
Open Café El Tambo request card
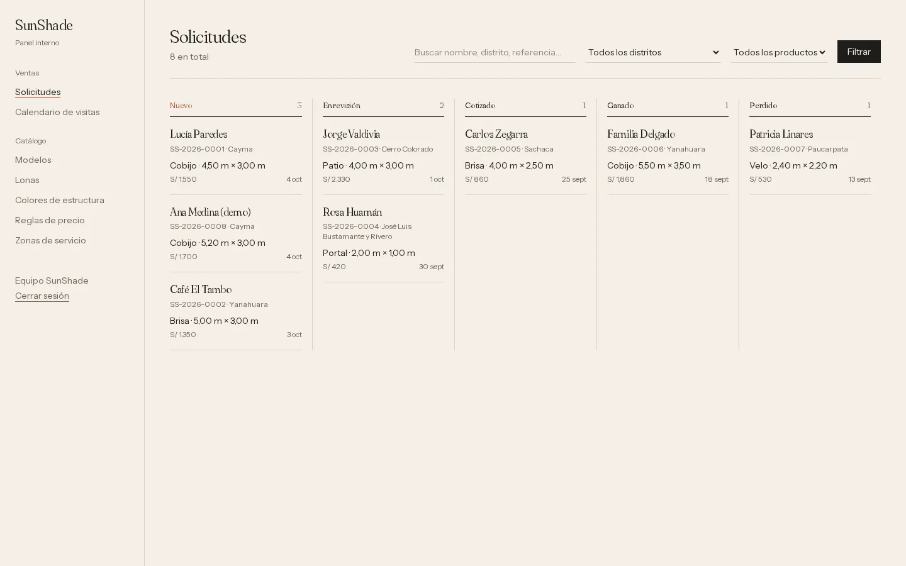(x=236, y=311)
